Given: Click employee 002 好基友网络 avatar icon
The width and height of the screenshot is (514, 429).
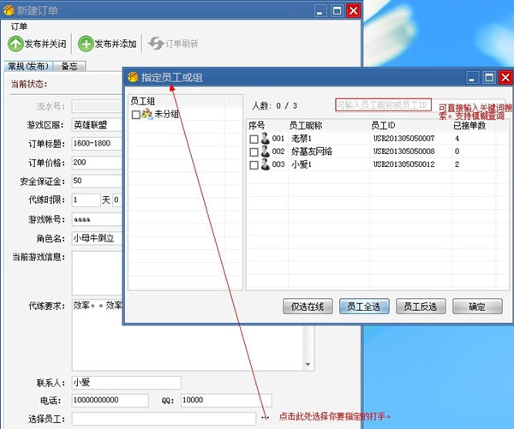Looking at the screenshot, I should click(266, 152).
